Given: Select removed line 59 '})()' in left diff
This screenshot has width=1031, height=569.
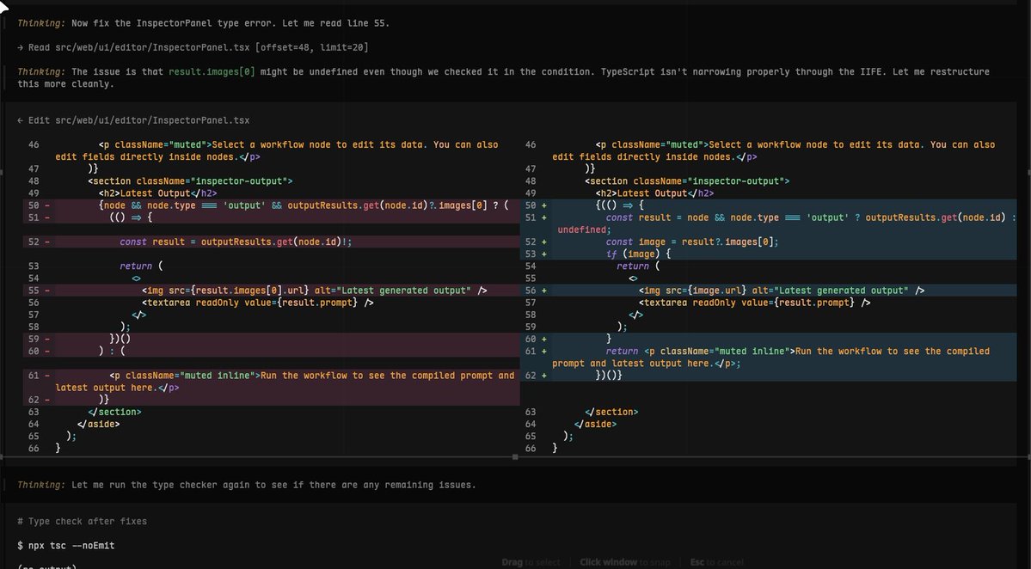Looking at the screenshot, I should (x=272, y=339).
